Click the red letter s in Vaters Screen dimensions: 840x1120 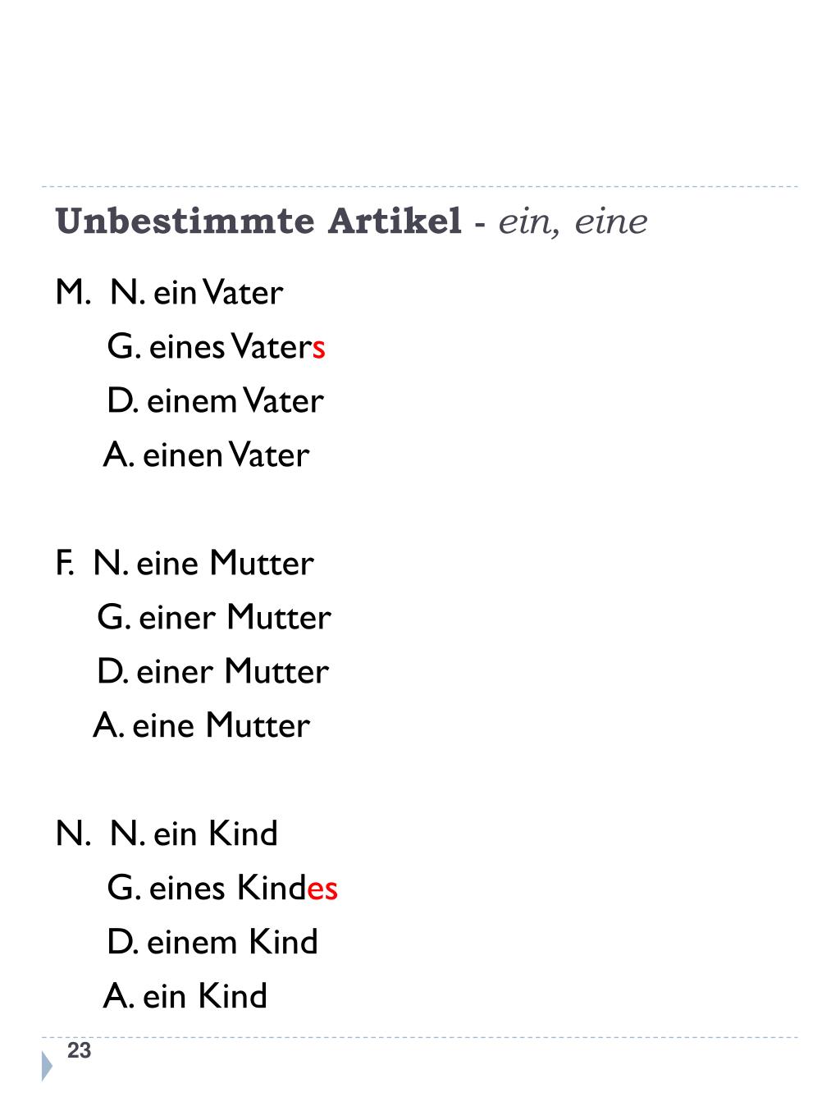(319, 350)
